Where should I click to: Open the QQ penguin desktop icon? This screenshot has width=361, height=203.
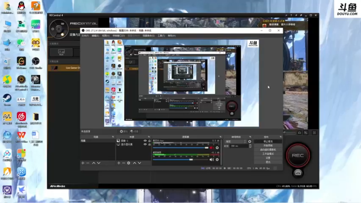[x=21, y=8]
